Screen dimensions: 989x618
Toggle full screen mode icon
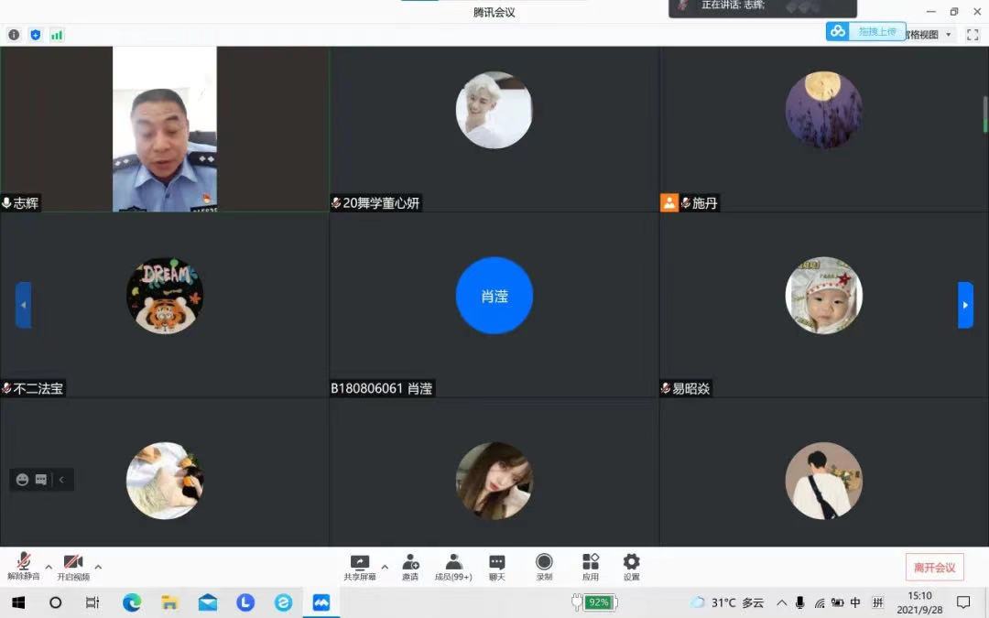pyautogui.click(x=973, y=35)
